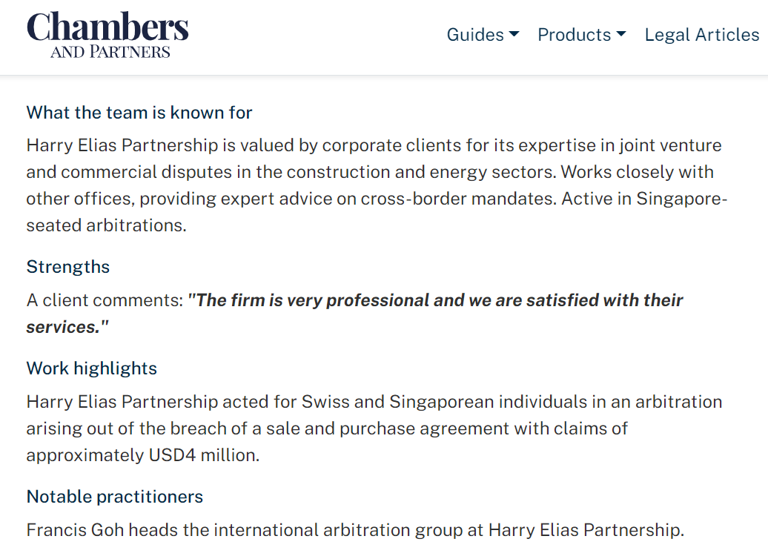Screen dimensions: 768x559
Task: Open the Products menu
Action: click(574, 35)
